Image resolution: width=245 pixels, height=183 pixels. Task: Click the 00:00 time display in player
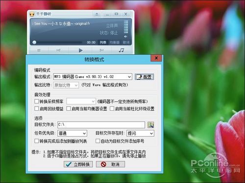[x=91, y=42]
